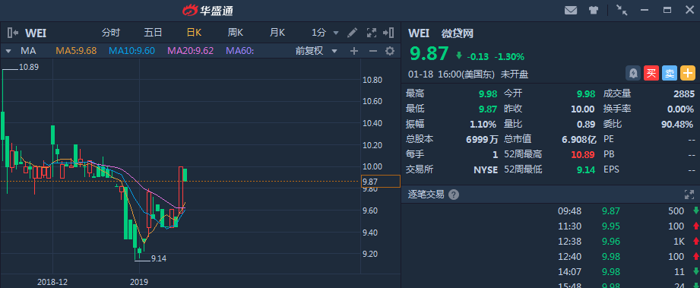Select the 11:30 trade row
The width and height of the screenshot is (700, 288).
click(x=550, y=226)
